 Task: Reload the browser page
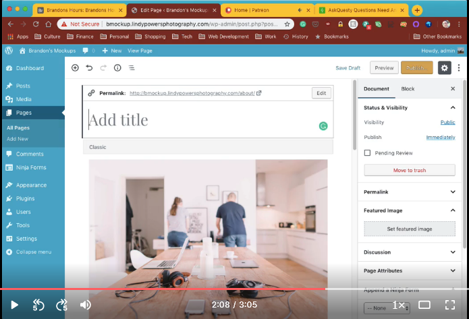coord(36,24)
